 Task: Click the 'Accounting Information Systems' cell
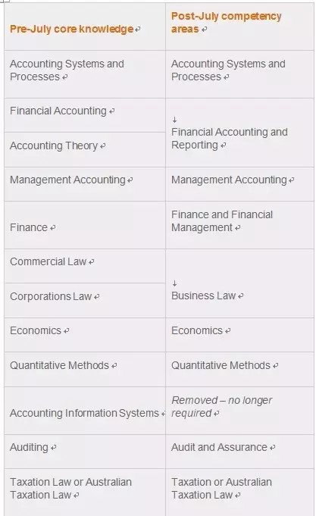tap(85, 411)
